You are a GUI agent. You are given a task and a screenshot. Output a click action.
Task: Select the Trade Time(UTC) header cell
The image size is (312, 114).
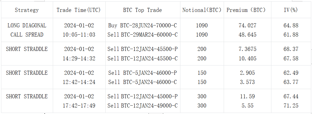click(x=79, y=10)
